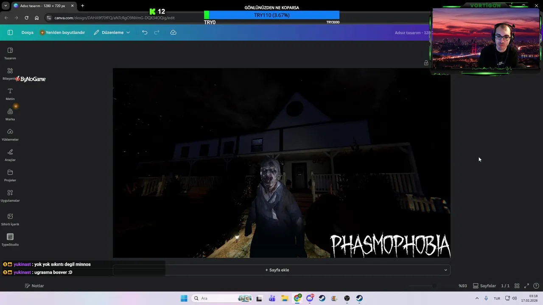Open the Dosya menu
This screenshot has width=543, height=305.
[x=27, y=32]
